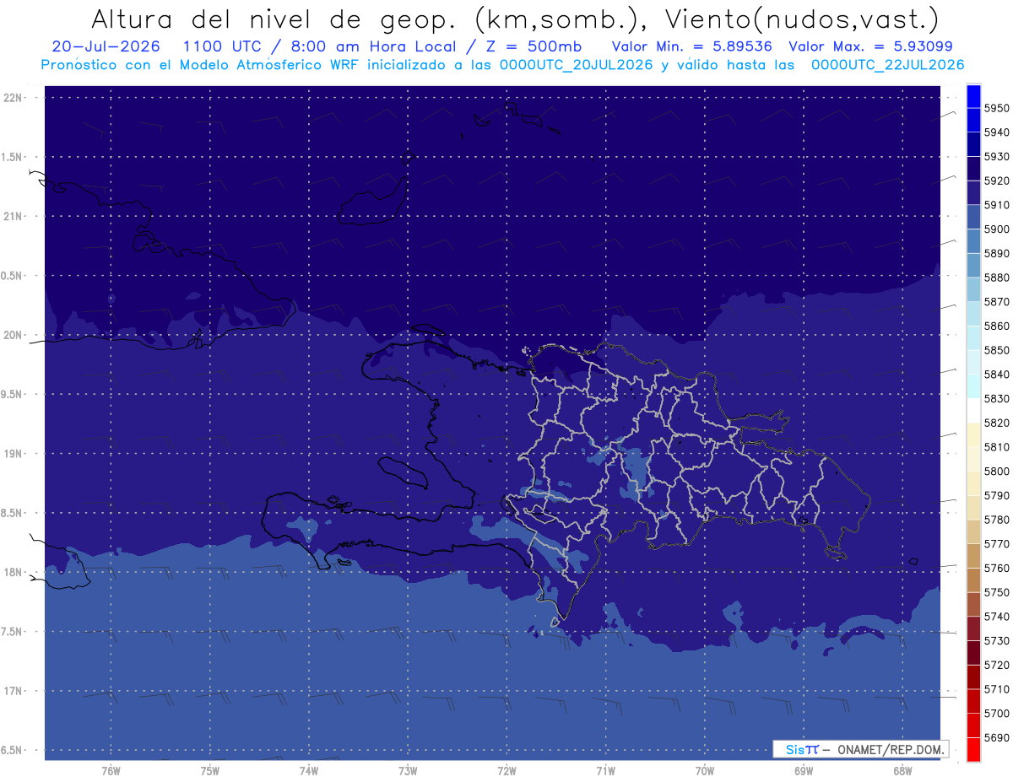Click "Valor Min. = 5.89536" text

[691, 46]
